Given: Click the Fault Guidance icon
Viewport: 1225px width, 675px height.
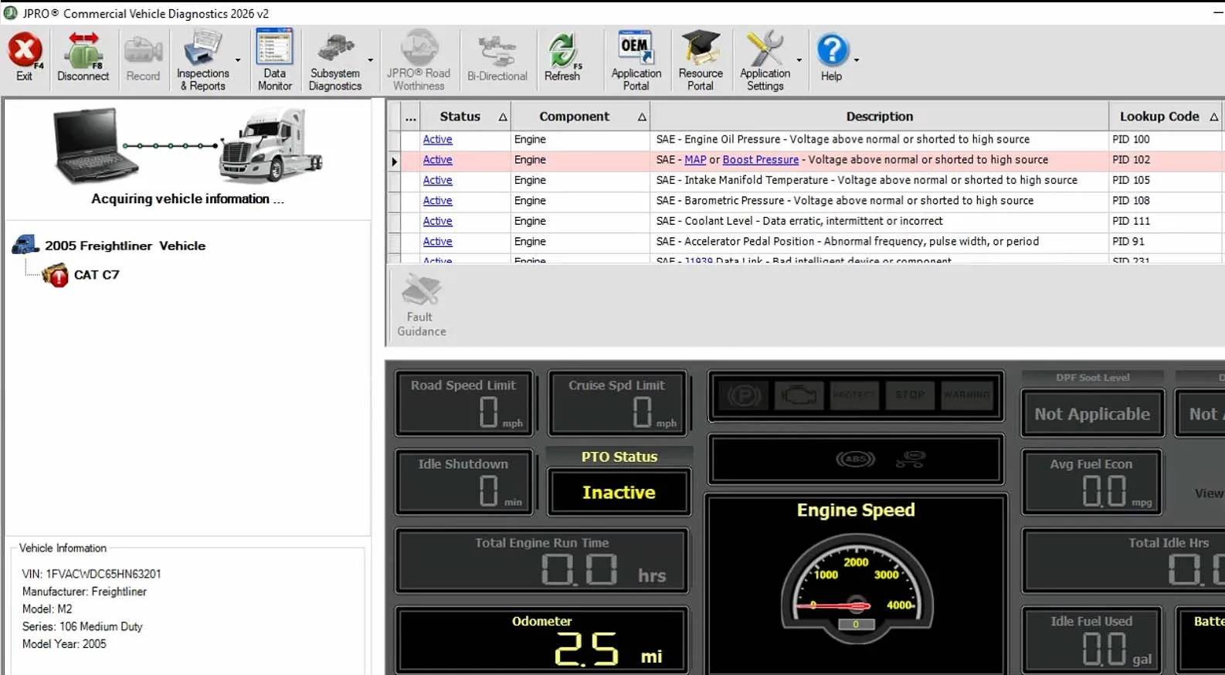Looking at the screenshot, I should pos(421,306).
